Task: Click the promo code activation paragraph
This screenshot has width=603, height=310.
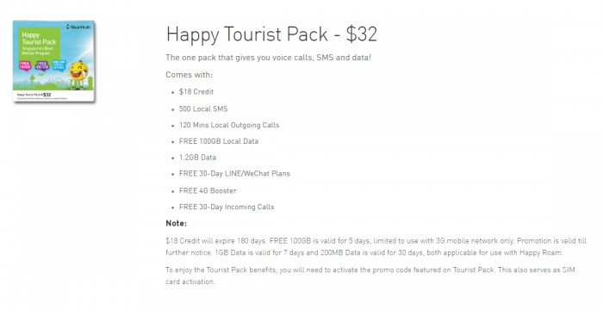Action: pyautogui.click(x=370, y=276)
